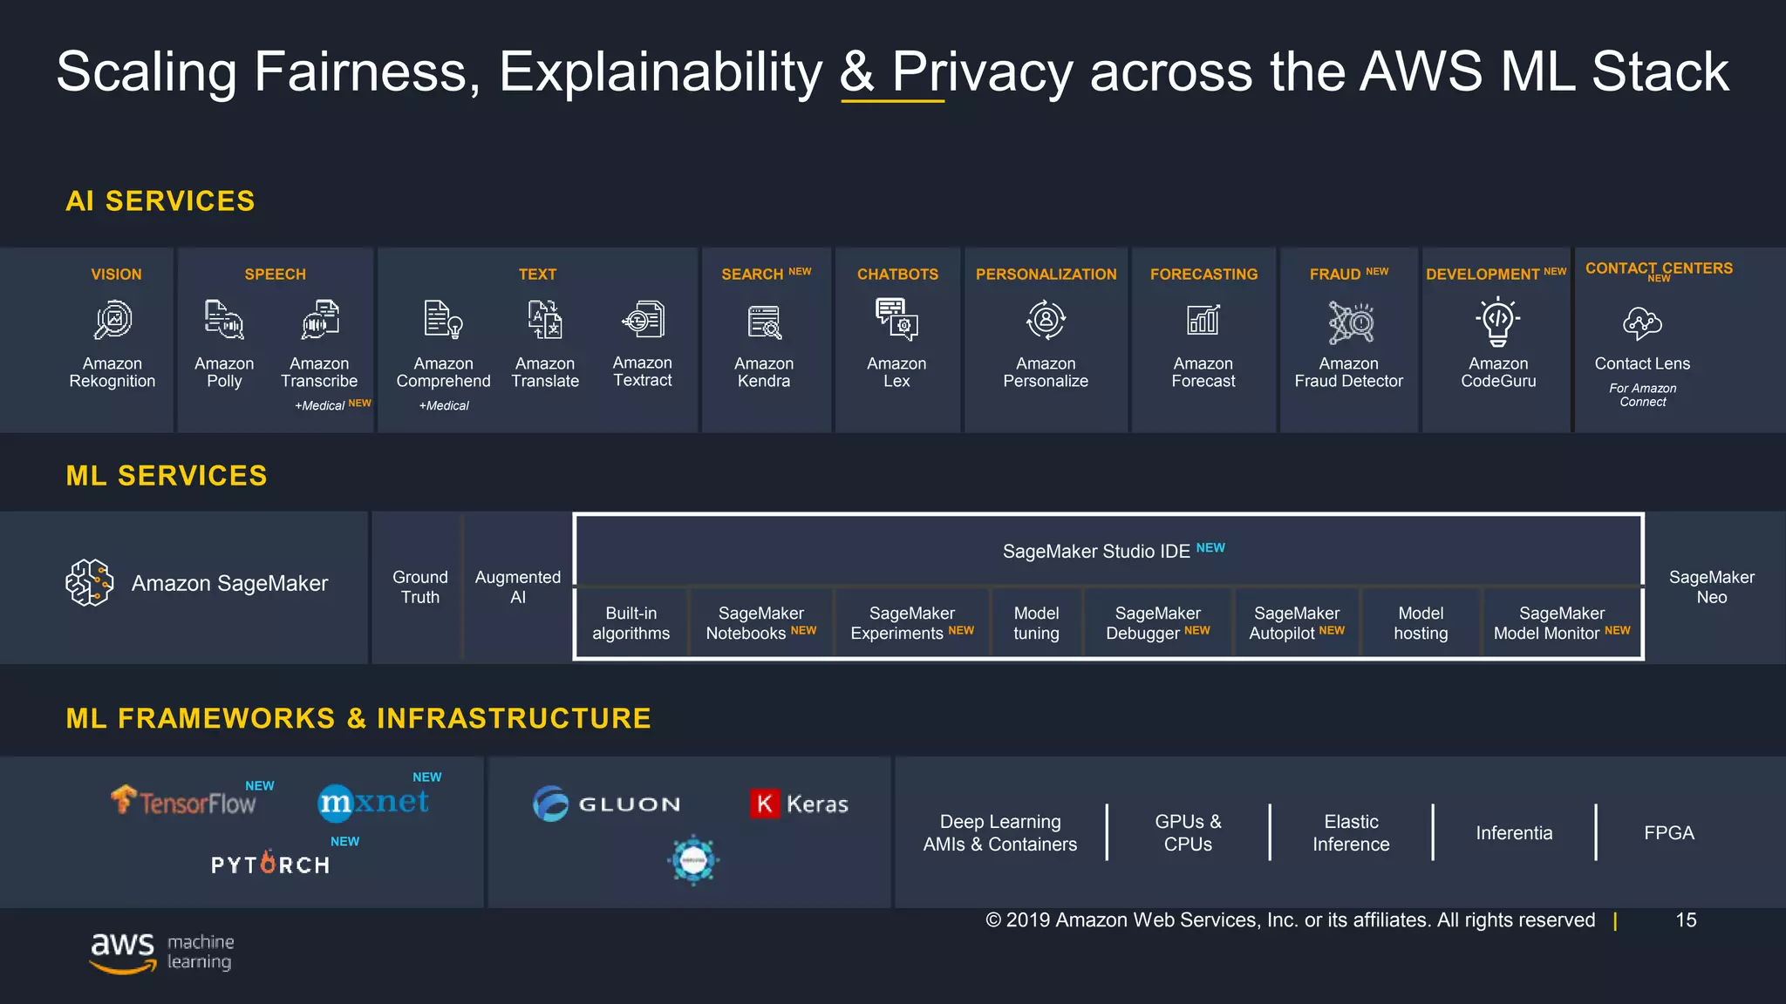Select the Built-in algorithms tile
The image size is (1786, 1004).
pyautogui.click(x=631, y=623)
